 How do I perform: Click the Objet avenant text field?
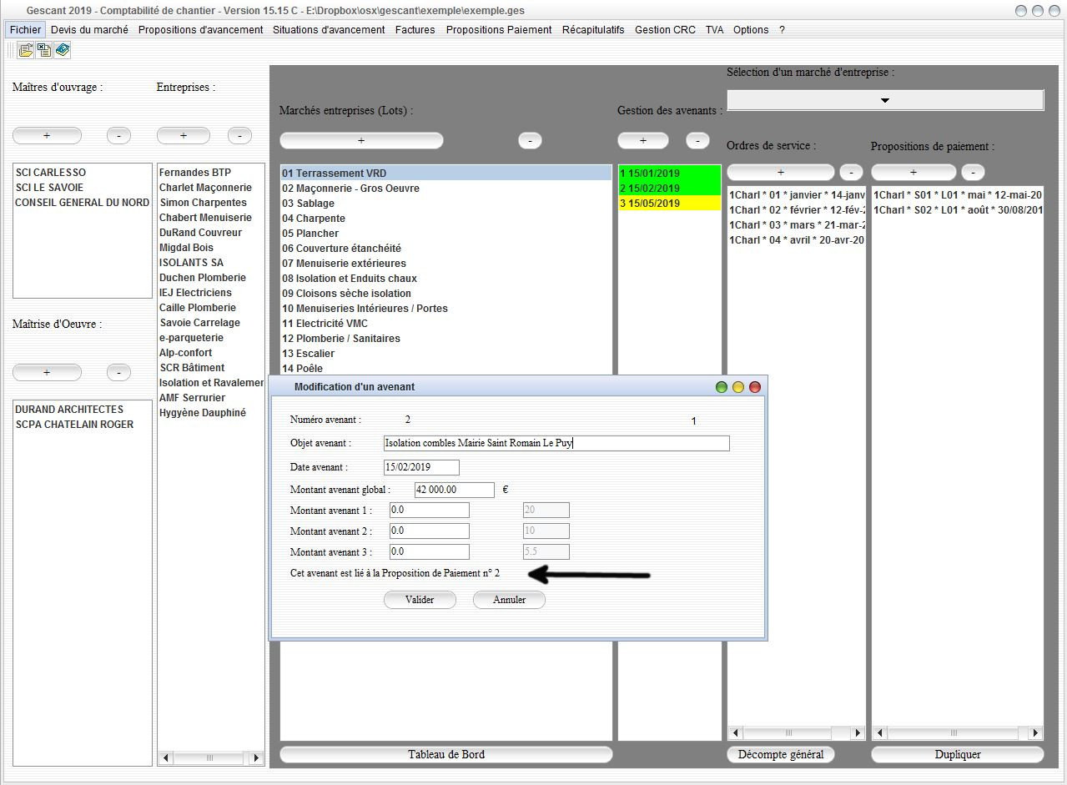click(556, 443)
